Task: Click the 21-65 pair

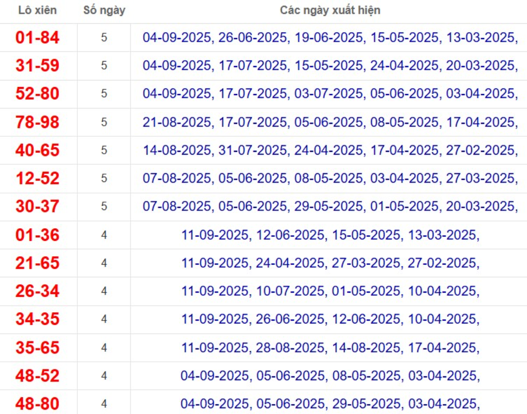Action: click(37, 263)
